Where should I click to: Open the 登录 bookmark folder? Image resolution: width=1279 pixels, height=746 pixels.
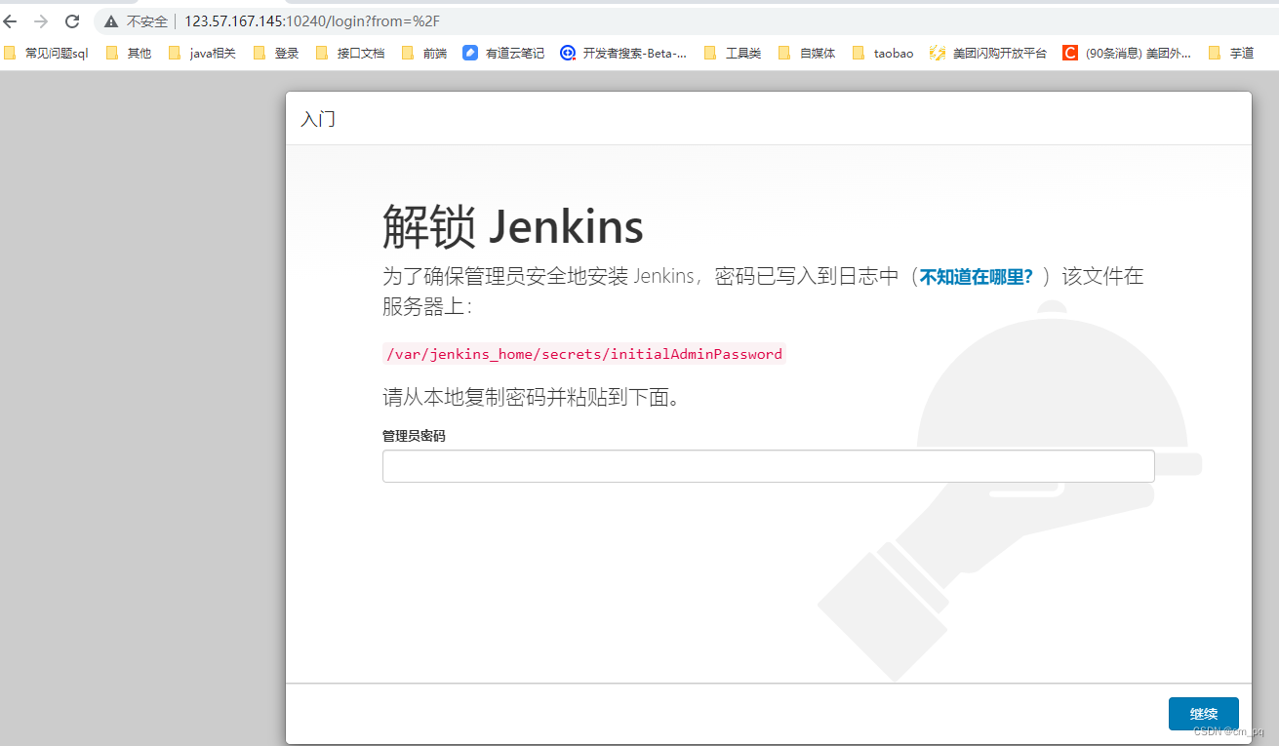[276, 54]
